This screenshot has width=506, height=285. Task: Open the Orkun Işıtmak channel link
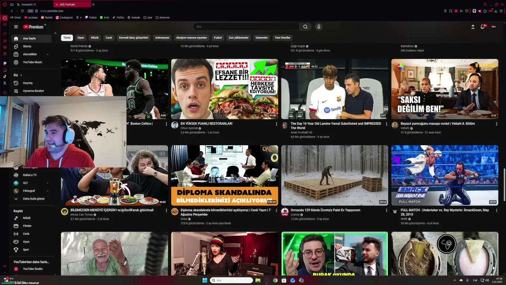[188, 128]
